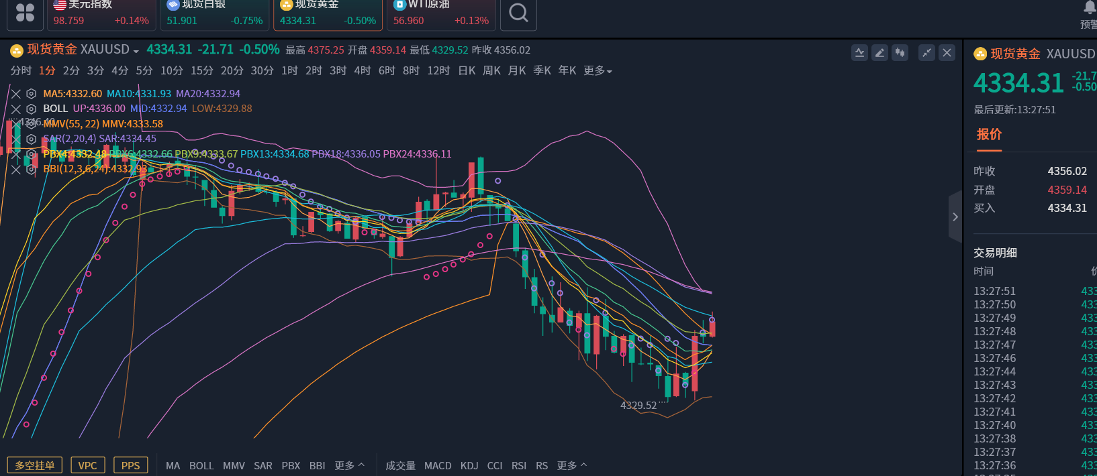Open the four-square grid menu icon
The width and height of the screenshot is (1097, 476).
[25, 13]
